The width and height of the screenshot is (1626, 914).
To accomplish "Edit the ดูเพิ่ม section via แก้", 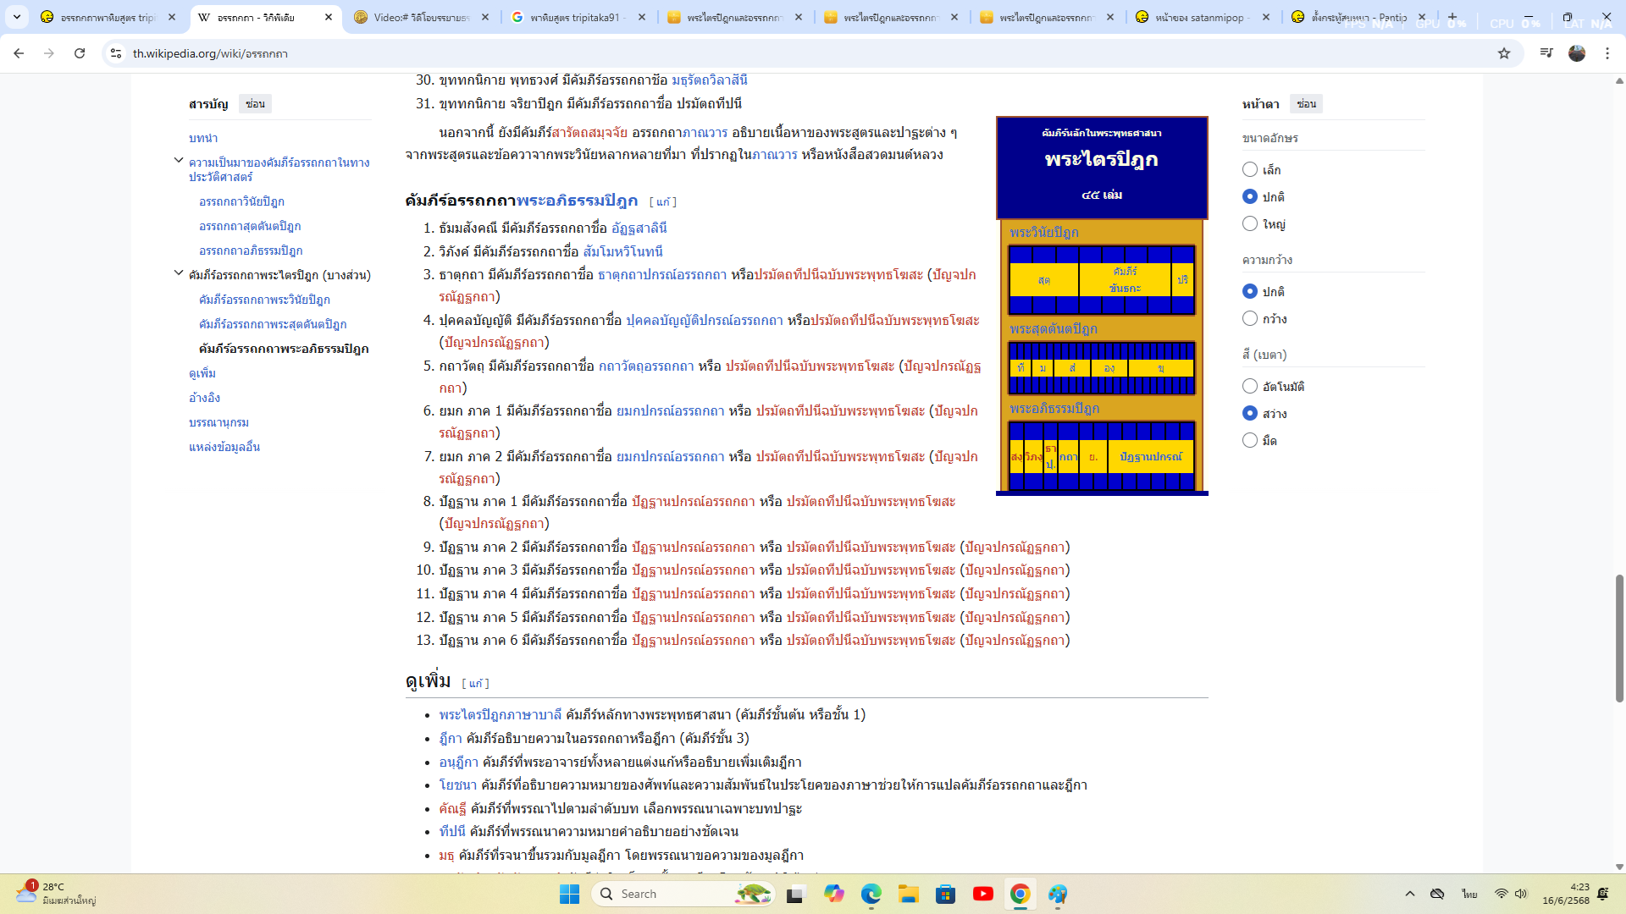I will click(476, 683).
